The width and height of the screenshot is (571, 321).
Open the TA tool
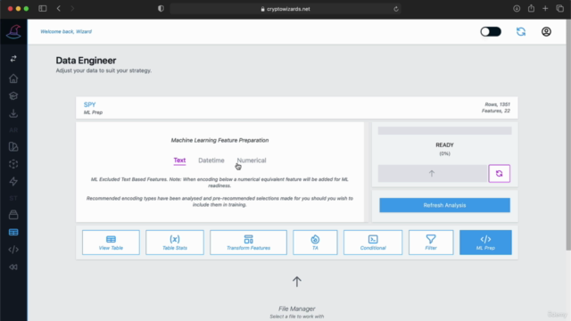pos(315,243)
